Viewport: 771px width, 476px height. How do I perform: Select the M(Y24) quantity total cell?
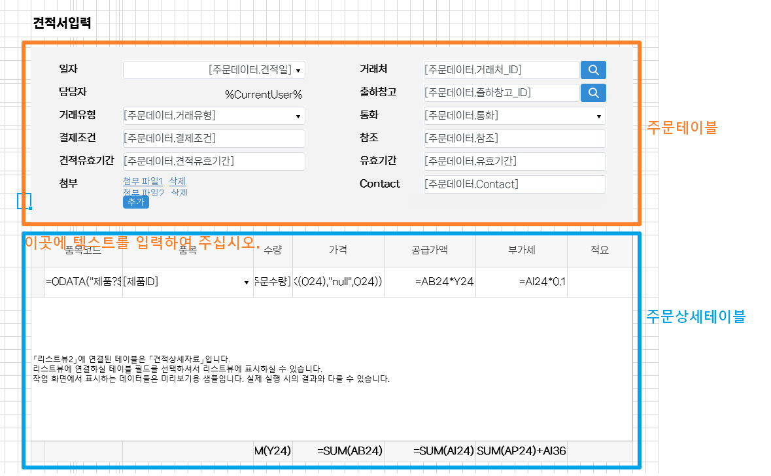(273, 451)
